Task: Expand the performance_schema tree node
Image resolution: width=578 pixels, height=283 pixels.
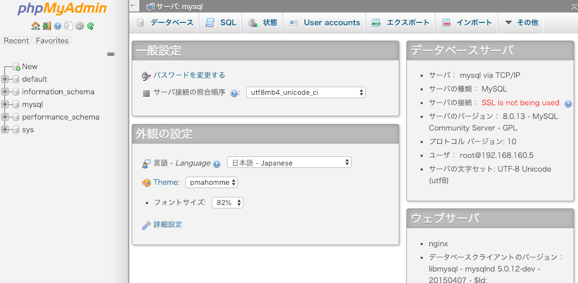Action: [x=5, y=117]
